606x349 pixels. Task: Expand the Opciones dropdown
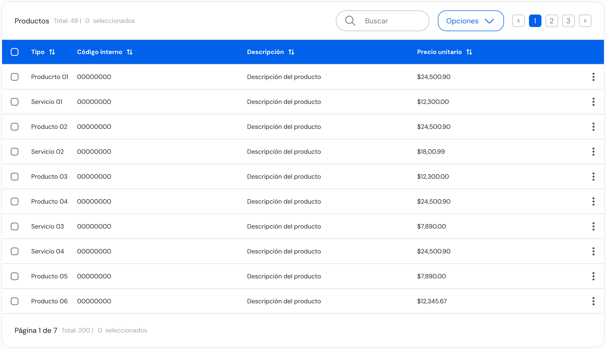coord(471,21)
